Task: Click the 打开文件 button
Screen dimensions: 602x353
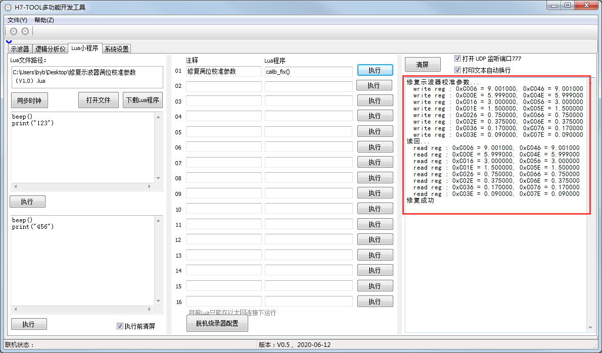Action: (x=98, y=100)
